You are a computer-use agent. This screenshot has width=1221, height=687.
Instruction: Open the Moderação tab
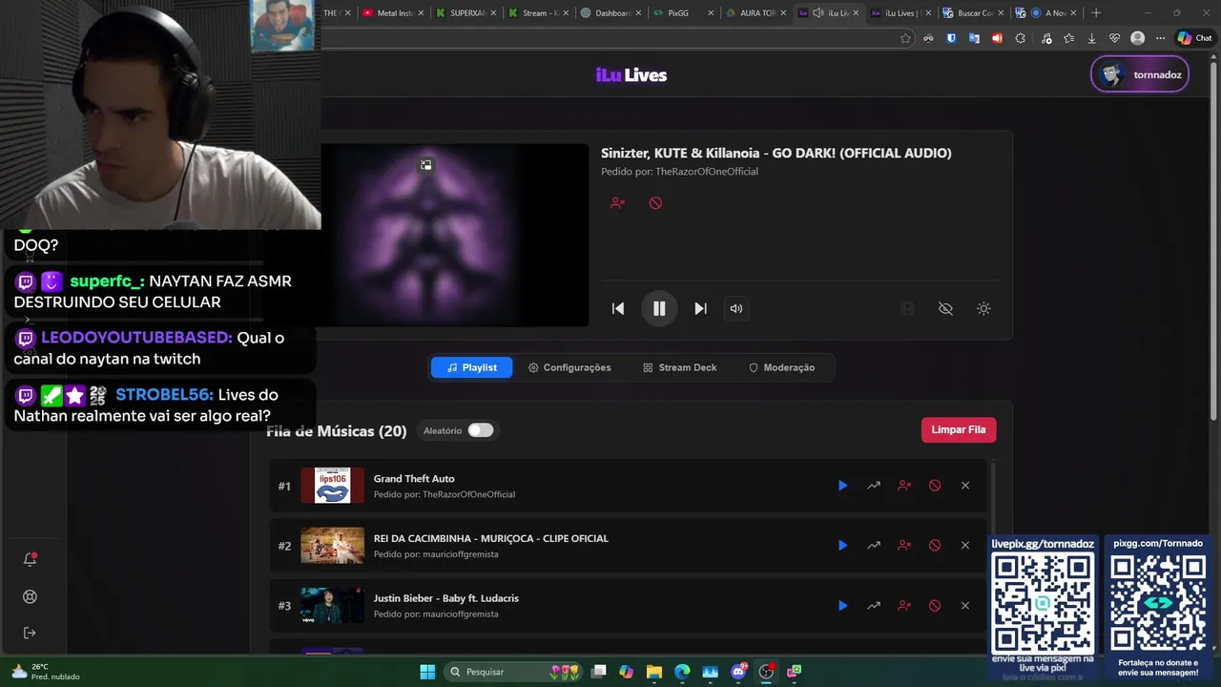(x=781, y=367)
